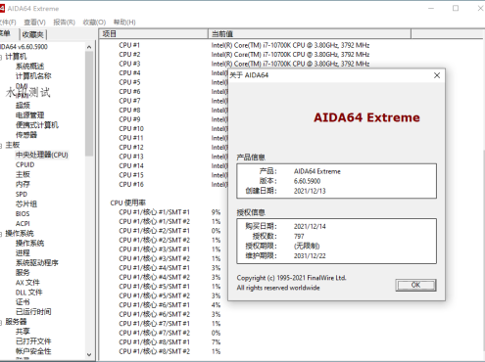485x362 pixels.
Task: Select 系统概述 in the tree
Action: coord(29,67)
